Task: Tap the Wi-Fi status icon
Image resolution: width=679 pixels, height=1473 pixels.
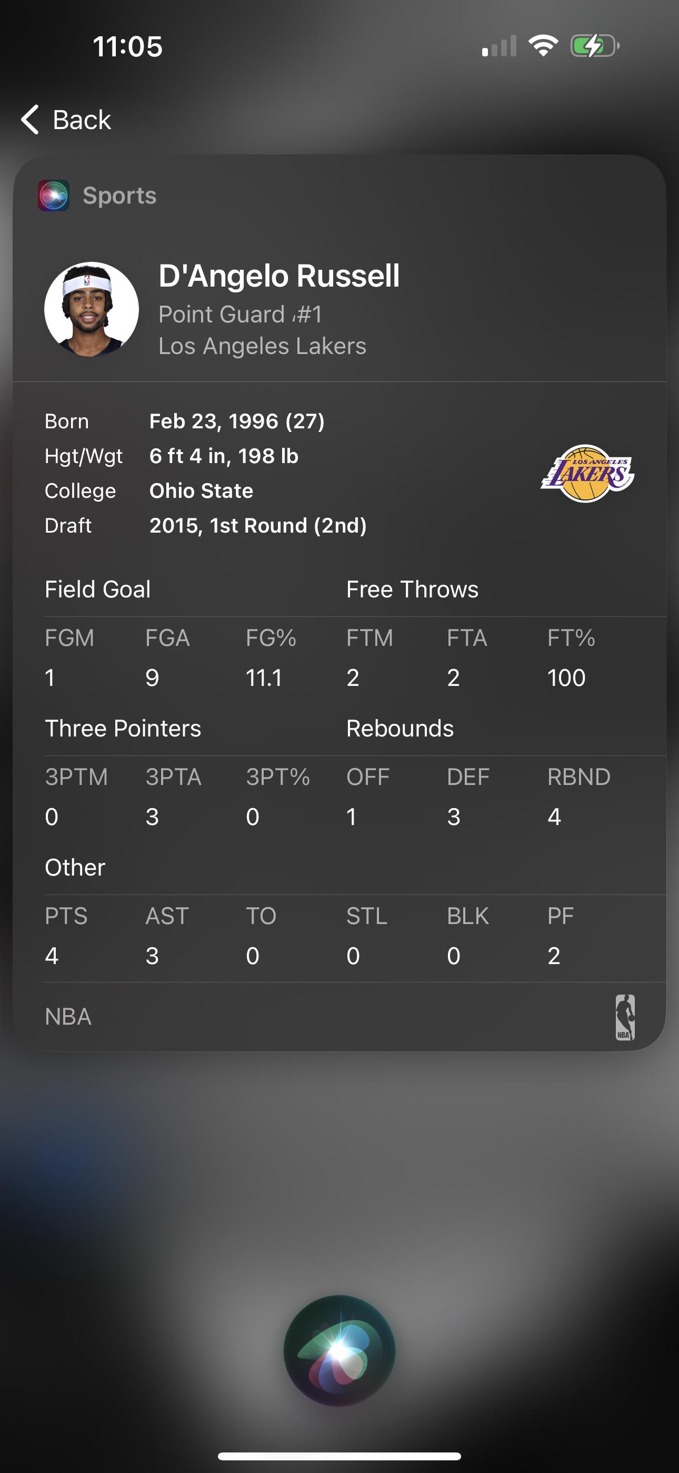Action: click(543, 46)
